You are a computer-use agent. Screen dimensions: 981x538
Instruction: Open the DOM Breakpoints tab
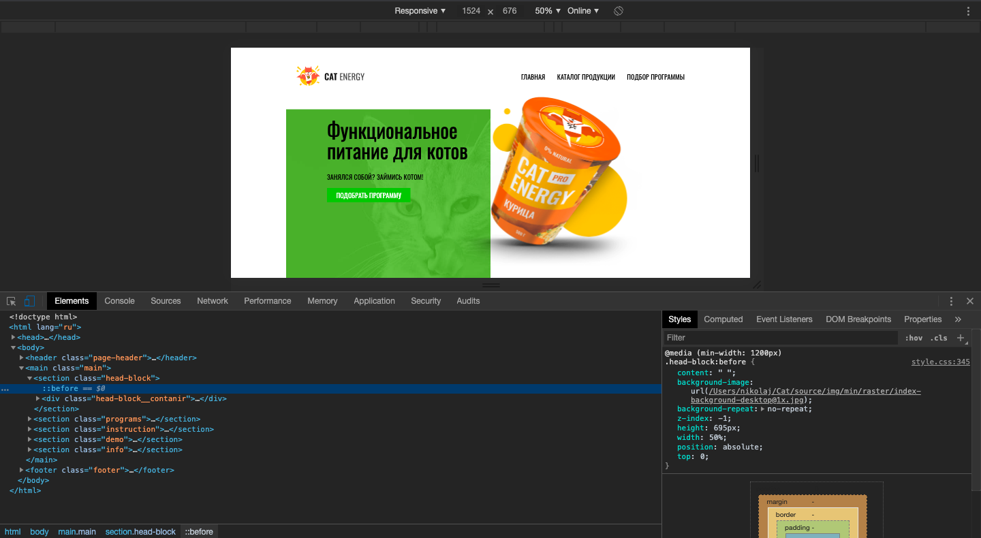(858, 319)
